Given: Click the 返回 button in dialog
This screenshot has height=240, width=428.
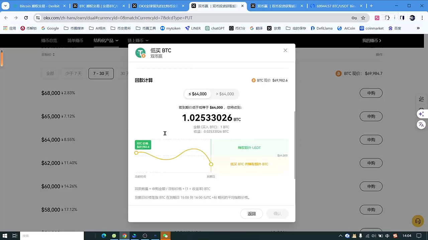Looking at the screenshot, I should click(251, 214).
